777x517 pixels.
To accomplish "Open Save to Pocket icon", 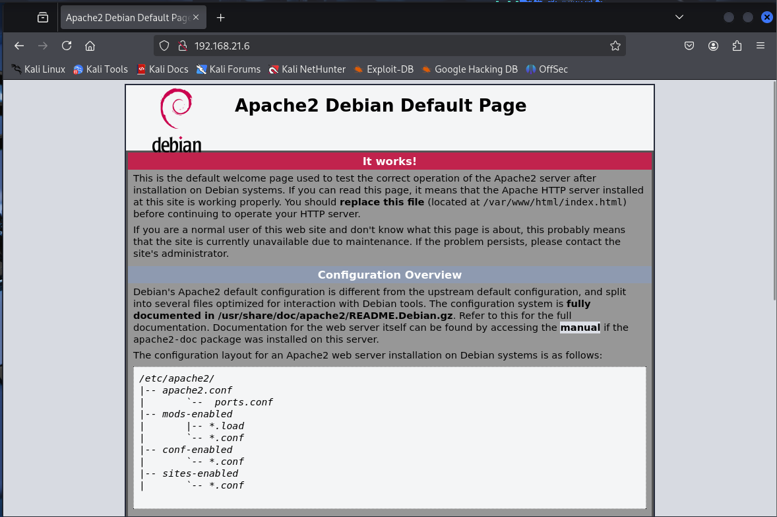I will (x=689, y=46).
